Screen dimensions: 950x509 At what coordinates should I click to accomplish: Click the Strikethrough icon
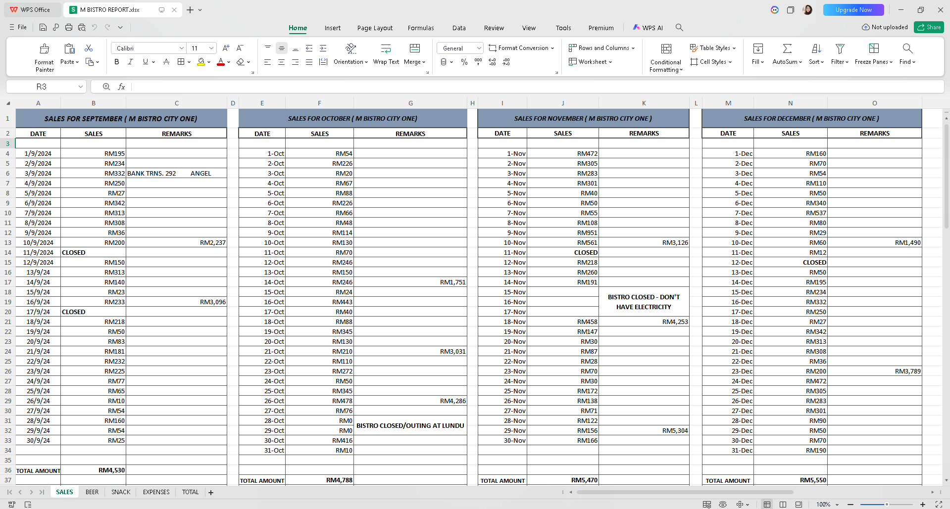point(166,62)
